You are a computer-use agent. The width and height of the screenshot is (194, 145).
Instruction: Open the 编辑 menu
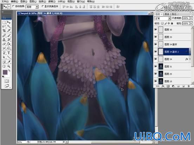coord(14,1)
